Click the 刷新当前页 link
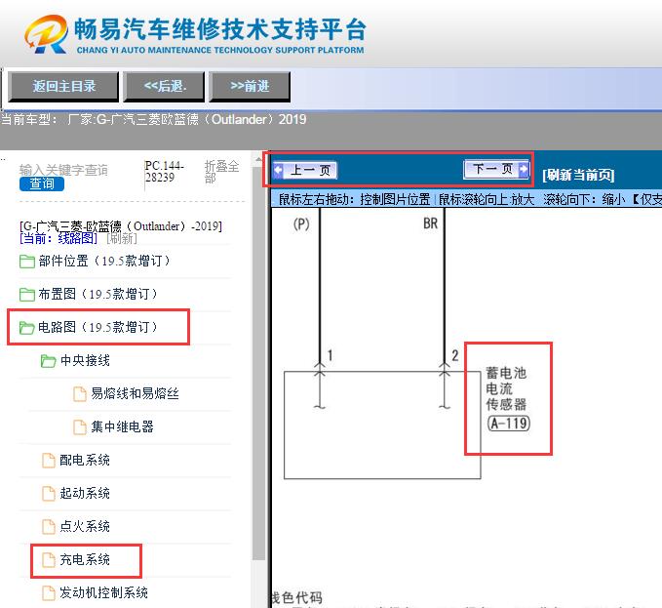Viewport: 662px width, 608px height. coord(578,175)
